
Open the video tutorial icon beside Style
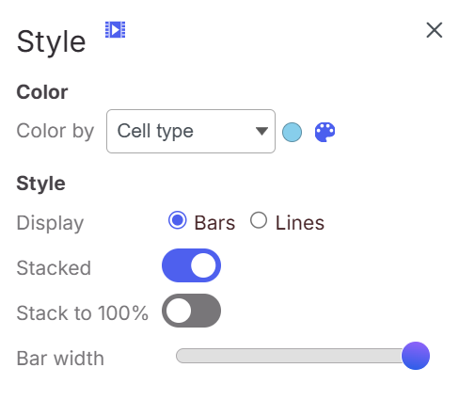(115, 30)
